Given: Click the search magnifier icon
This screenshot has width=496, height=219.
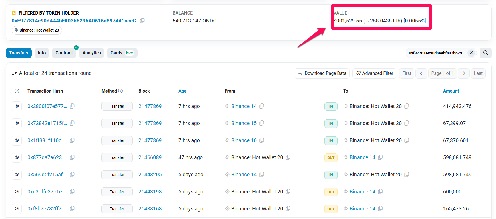Looking at the screenshot, I should 485,53.
